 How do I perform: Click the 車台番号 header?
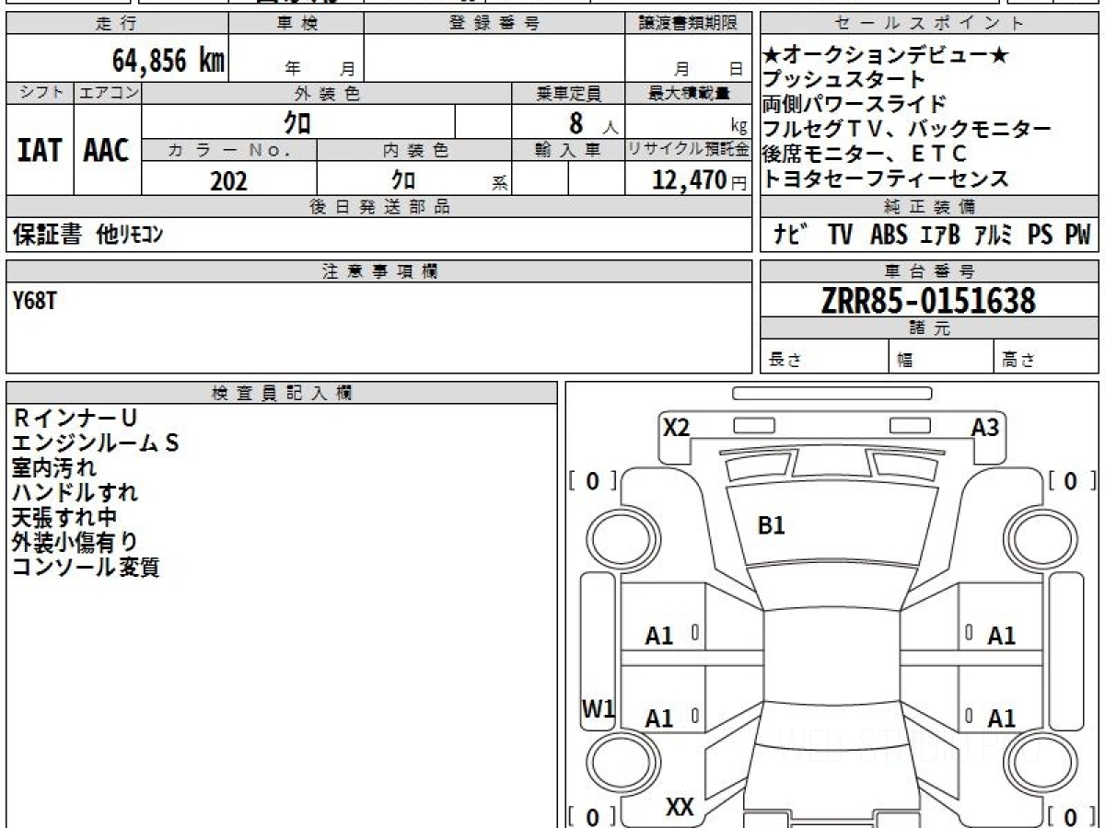pyautogui.click(x=930, y=271)
